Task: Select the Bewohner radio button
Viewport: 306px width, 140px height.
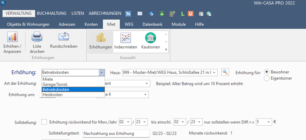Action: coord(266,72)
